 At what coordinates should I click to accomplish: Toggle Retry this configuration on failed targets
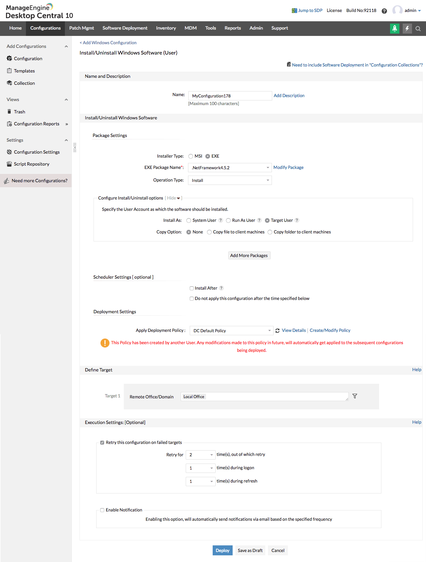pos(102,443)
